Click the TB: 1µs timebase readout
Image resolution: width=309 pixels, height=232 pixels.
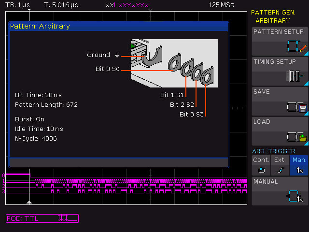17,5
